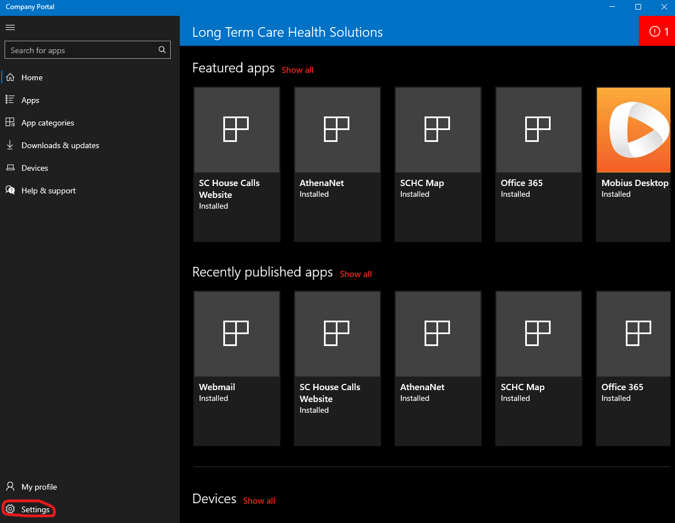The height and width of the screenshot is (523, 675).
Task: Open featured SC House Calls Website tile icon
Action: [237, 129]
